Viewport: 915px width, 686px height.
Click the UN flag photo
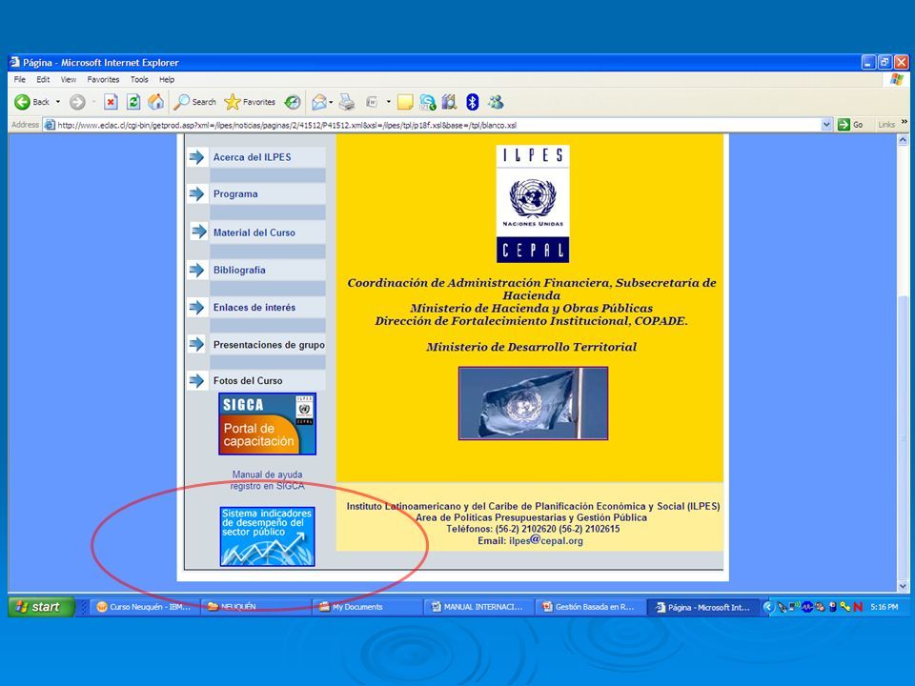coord(533,403)
